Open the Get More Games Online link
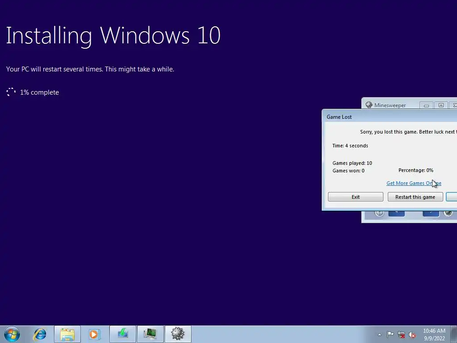The image size is (457, 343). click(x=414, y=183)
